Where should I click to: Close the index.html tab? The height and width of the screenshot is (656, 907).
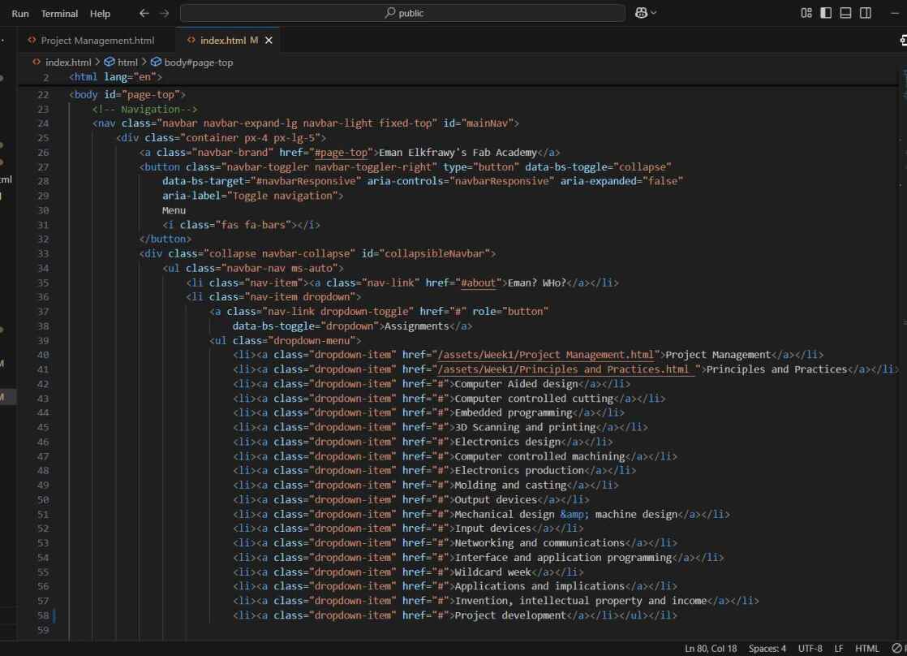pyautogui.click(x=269, y=41)
